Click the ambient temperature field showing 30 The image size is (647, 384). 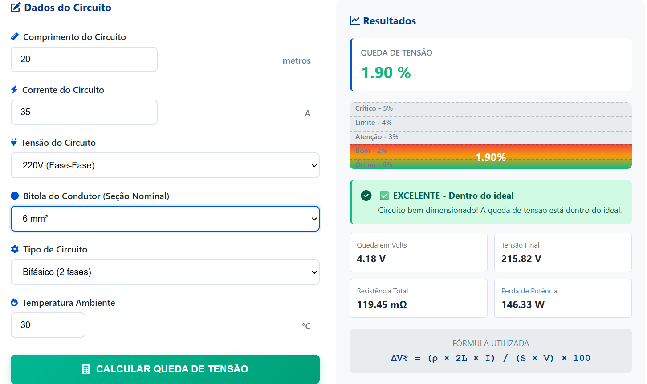(48, 325)
